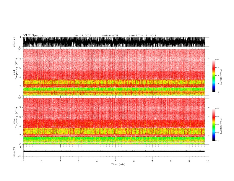Click the 'VLF Spectra' title text
Viewport: 234px width, 181px height.
[33, 35]
